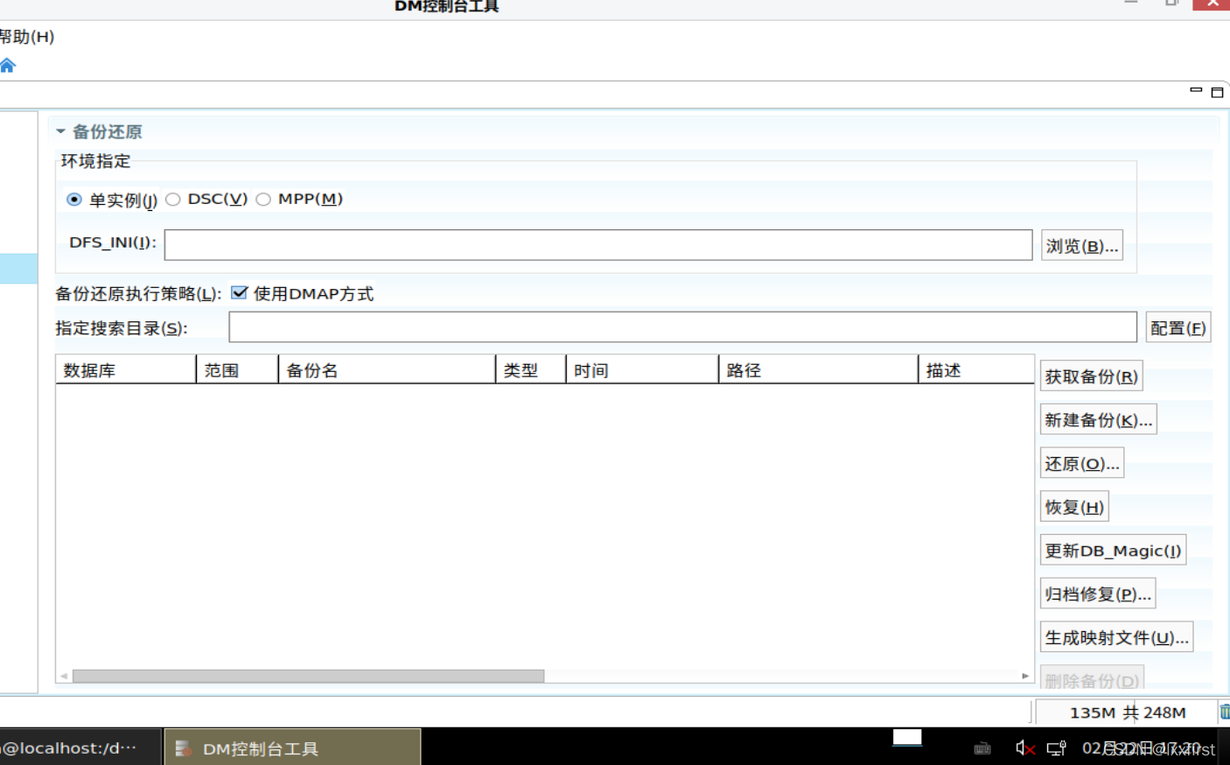Click 生成映射文件(U)... button

1116,637
